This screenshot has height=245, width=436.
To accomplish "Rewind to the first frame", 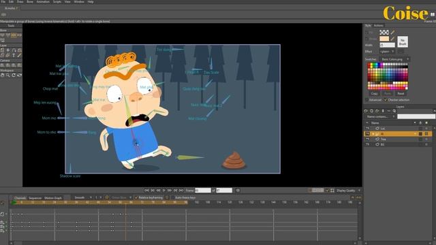I will [147, 191].
